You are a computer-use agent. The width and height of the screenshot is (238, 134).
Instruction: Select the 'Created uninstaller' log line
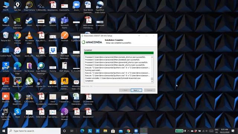coord(113,78)
